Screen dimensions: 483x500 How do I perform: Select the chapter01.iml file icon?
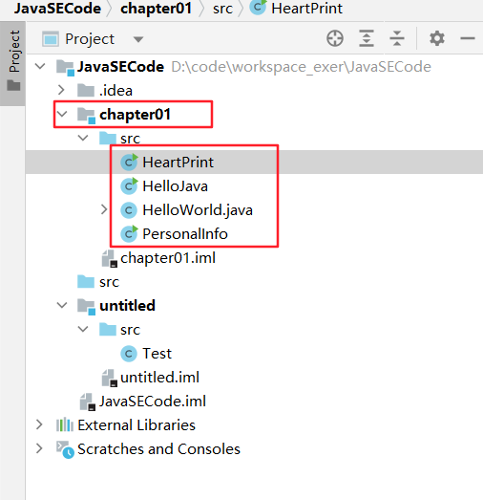pyautogui.click(x=109, y=258)
